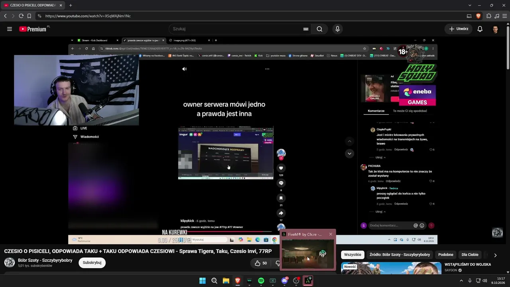Click the Windows Start button

coord(202,281)
